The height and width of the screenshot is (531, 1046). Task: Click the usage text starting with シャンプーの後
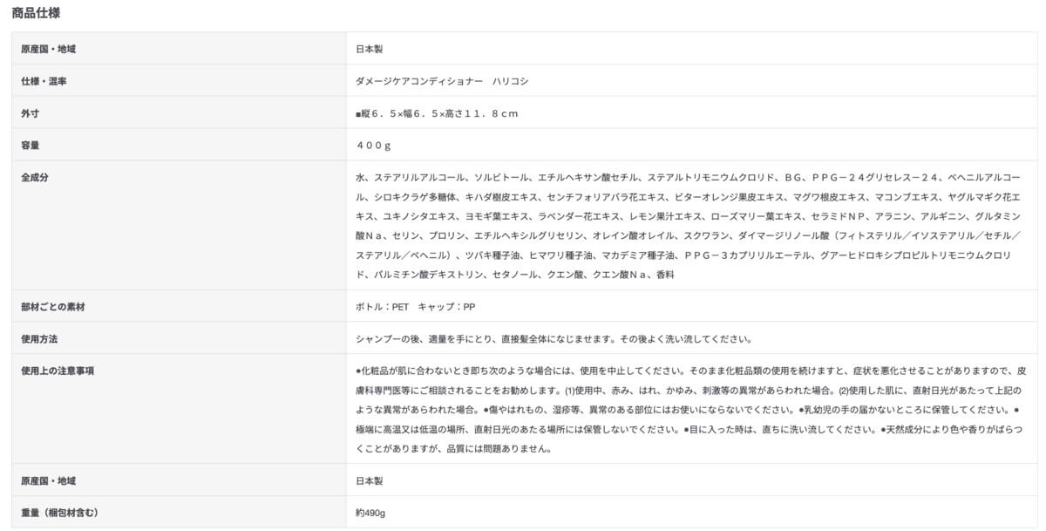click(x=554, y=338)
